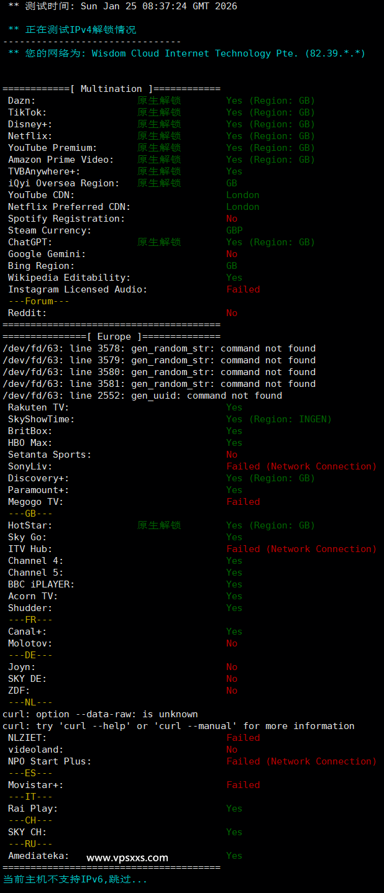Screen dimensions: 384x893
Task: Click the GB subsection divider
Action: 30,514
